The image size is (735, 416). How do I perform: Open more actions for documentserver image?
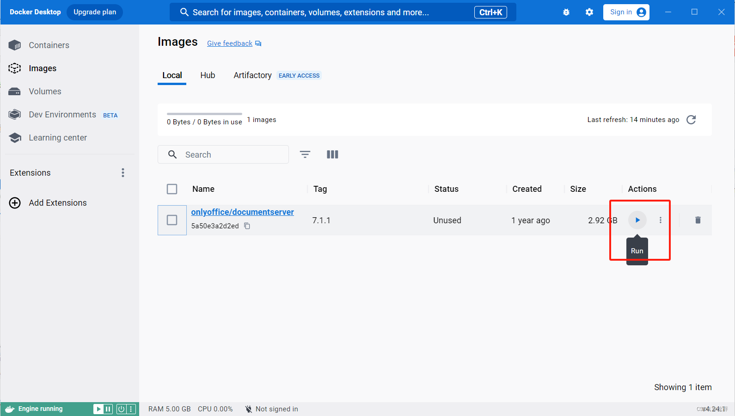661,220
